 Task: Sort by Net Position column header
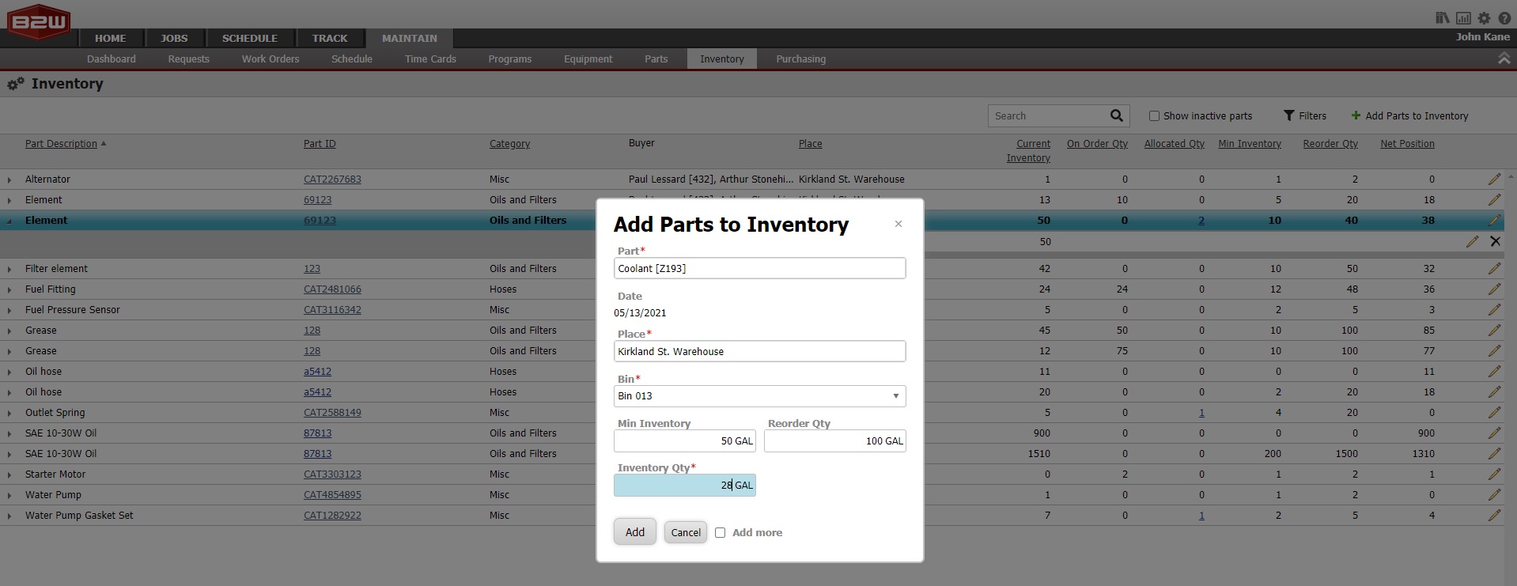(x=1407, y=144)
